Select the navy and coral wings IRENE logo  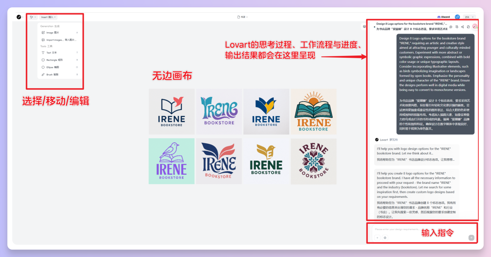pyautogui.click(x=219, y=161)
